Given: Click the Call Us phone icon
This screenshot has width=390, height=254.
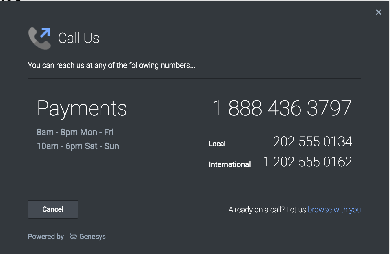Looking at the screenshot, I should (39, 38).
